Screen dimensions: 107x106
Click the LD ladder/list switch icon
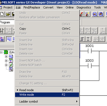2,39
